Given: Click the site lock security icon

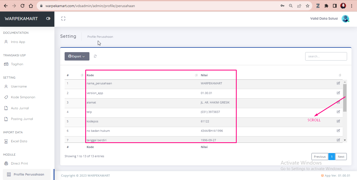Looking at the screenshot, I should tap(41, 6).
